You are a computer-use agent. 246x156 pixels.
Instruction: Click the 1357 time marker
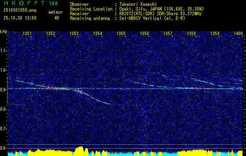[x=168, y=34]
